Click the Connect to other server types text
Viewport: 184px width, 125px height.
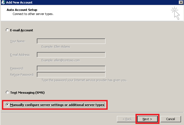point(33,14)
